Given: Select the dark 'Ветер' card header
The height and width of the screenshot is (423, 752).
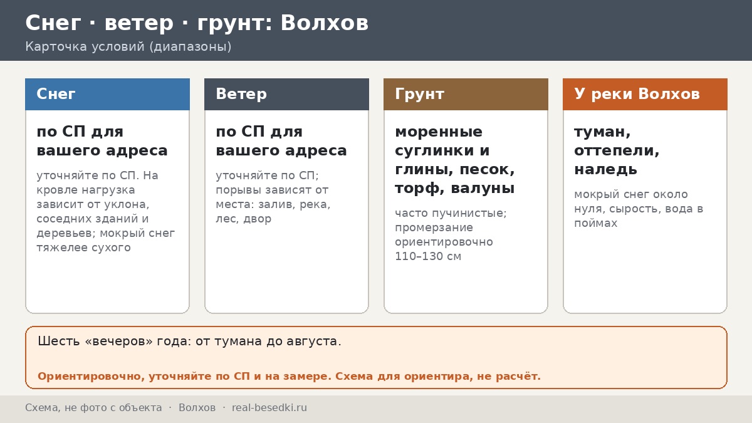Looking at the screenshot, I should [x=286, y=94].
